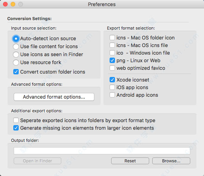Viewport: 204px width, 176px height.
Task: Minimize the Preferences window with yellow button
Action: click(x=13, y=4)
